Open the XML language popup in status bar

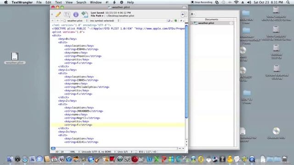click(74, 152)
